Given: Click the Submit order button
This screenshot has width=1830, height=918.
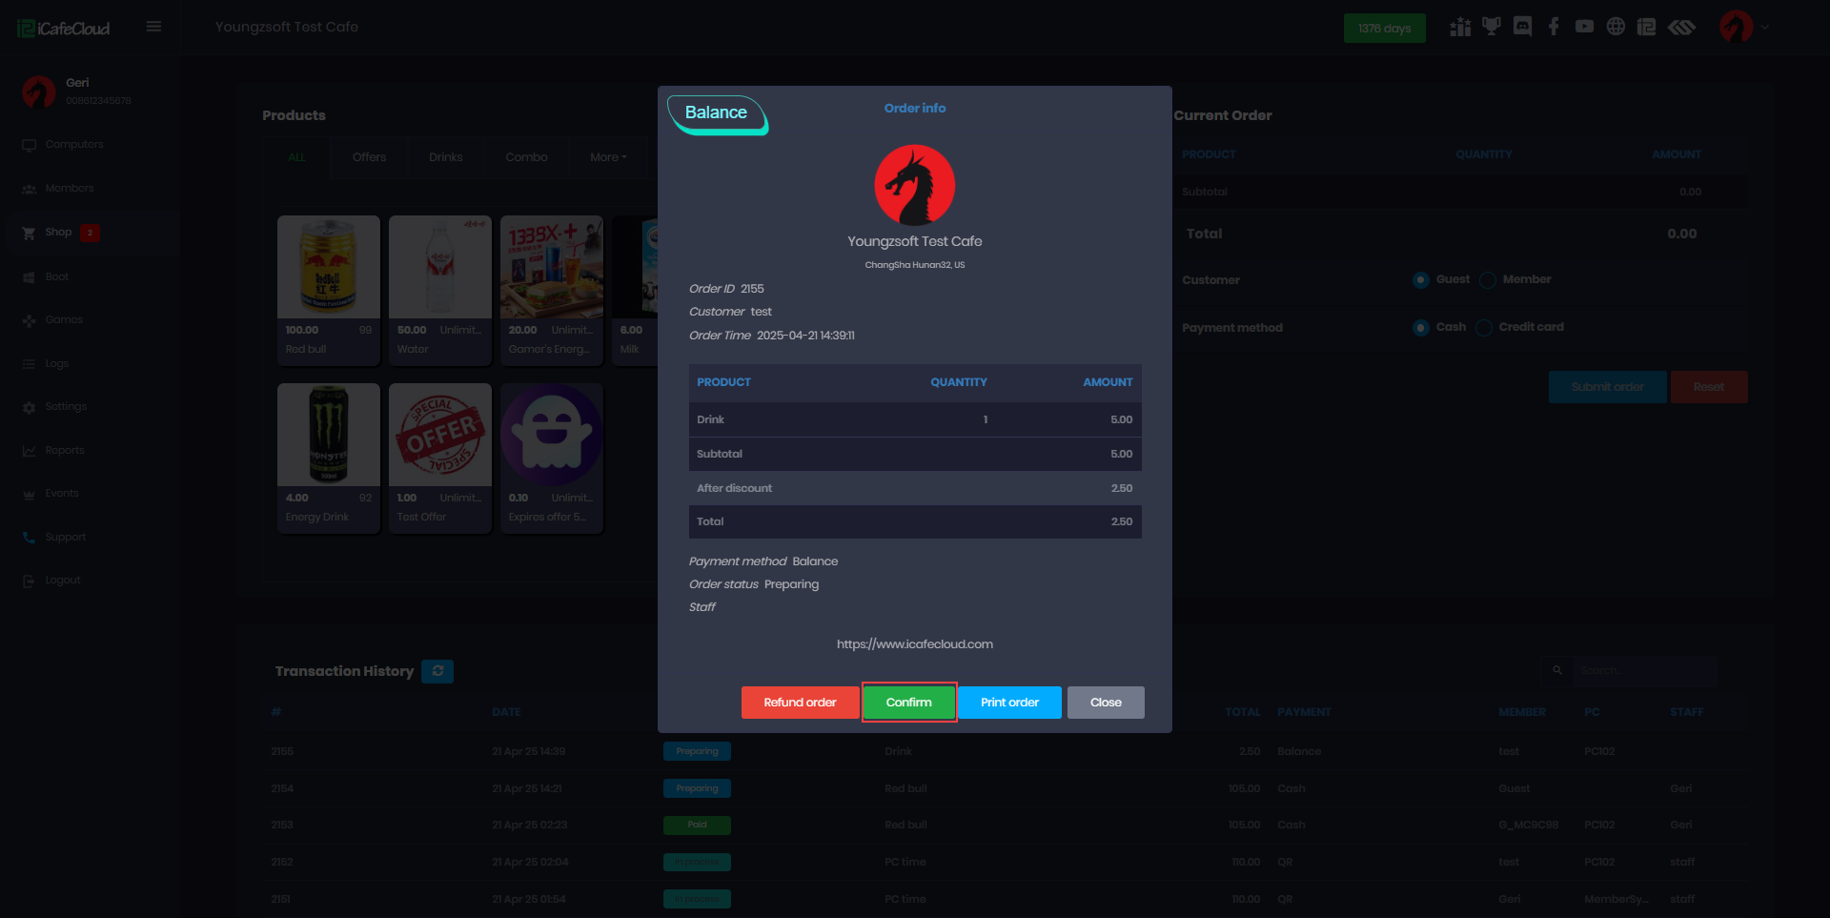Looking at the screenshot, I should point(1607,387).
